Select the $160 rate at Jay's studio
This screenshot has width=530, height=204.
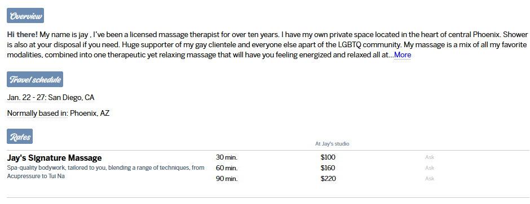(328, 168)
